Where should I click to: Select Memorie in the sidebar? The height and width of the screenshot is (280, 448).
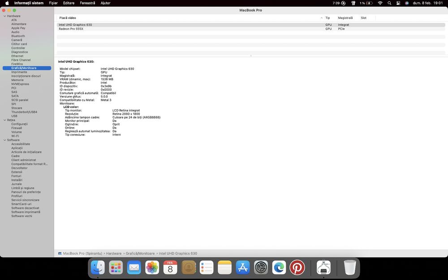pyautogui.click(x=17, y=80)
